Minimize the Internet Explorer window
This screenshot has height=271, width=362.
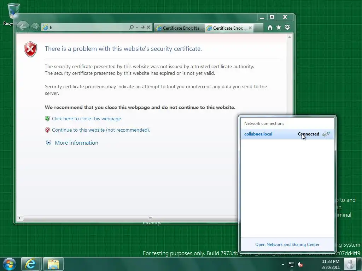click(262, 17)
